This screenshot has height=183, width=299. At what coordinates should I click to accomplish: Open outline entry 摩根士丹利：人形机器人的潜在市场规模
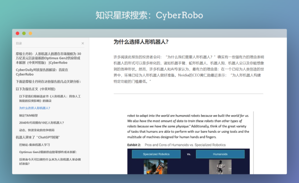point(49,58)
